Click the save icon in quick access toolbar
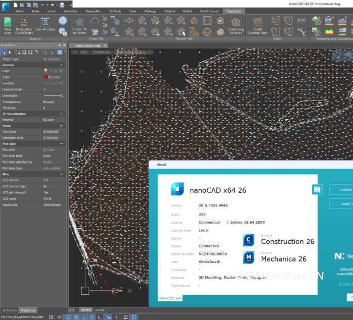Screen dimensions: 353x320 pyautogui.click(x=29, y=5)
